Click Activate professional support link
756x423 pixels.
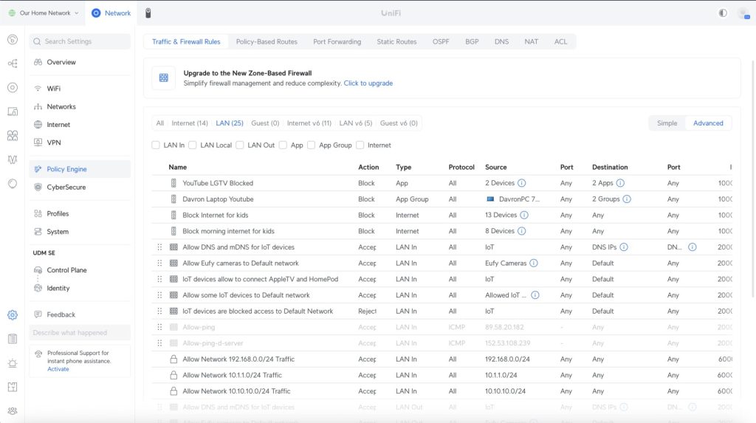pos(58,369)
